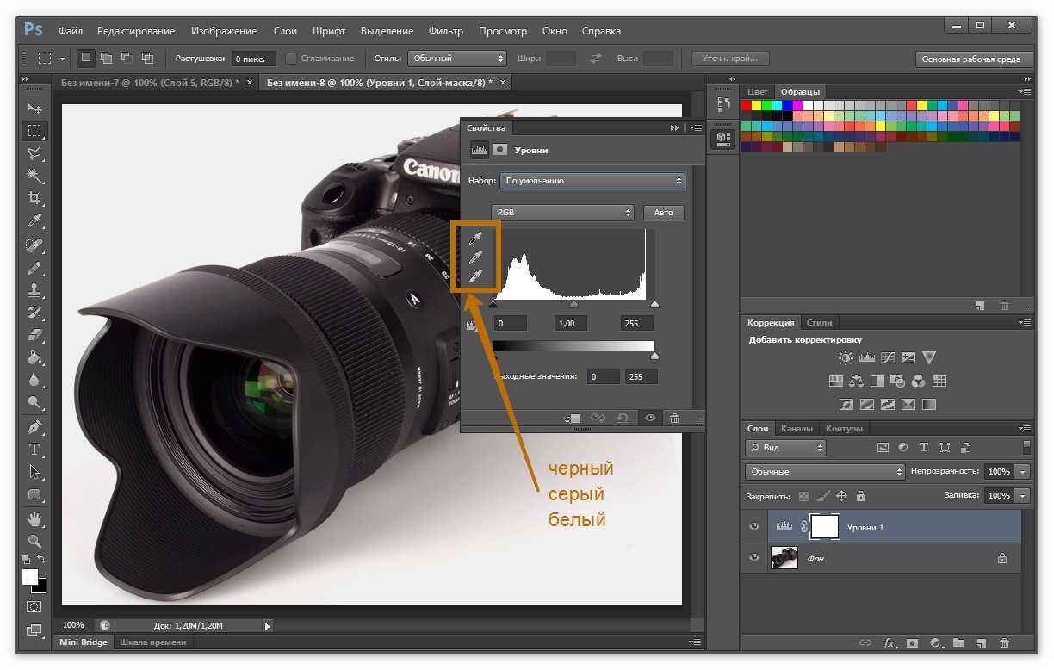The width and height of the screenshot is (1054, 670).
Task: Pick the Horizontal Type tool
Action: click(x=34, y=450)
